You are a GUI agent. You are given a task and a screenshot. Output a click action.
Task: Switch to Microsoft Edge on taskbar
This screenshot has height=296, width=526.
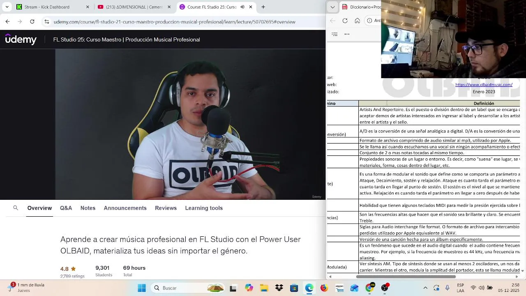click(309, 288)
